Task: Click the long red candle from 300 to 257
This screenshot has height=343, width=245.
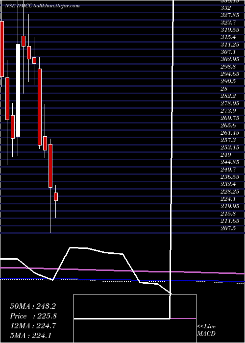Action: [x=40, y=107]
